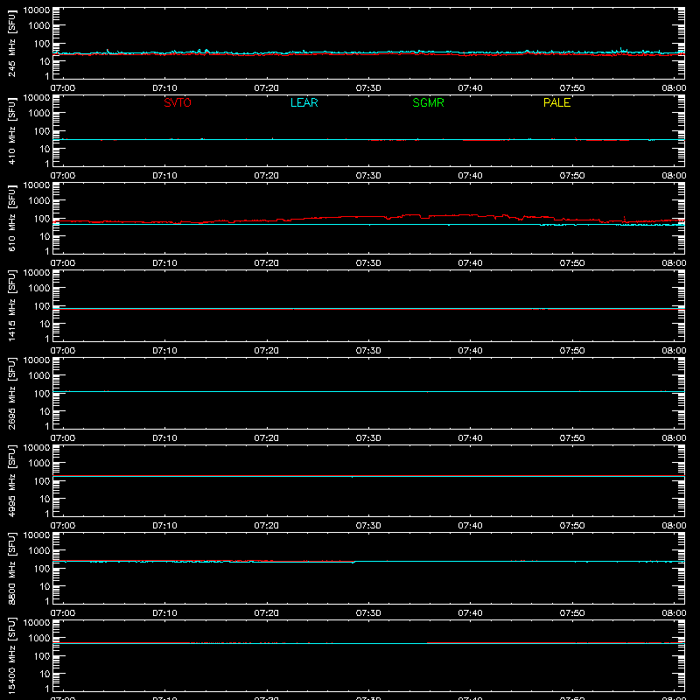The width and height of the screenshot is (700, 700).
Task: Click 07:10 tick label below 610 MHz plot
Action: click(164, 263)
